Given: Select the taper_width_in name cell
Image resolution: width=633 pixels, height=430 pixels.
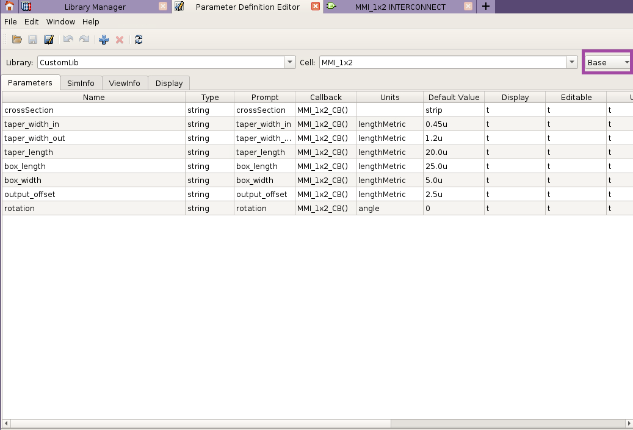Looking at the screenshot, I should (x=93, y=124).
